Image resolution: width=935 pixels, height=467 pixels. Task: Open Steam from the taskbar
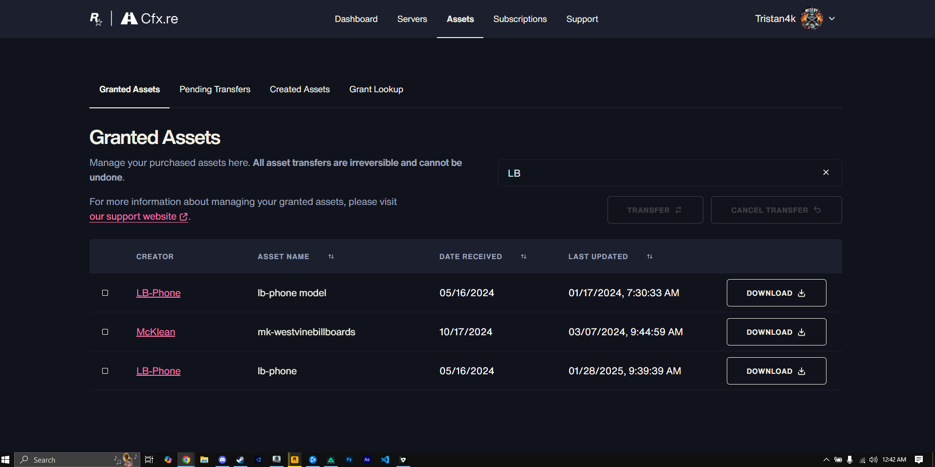pyautogui.click(x=240, y=460)
